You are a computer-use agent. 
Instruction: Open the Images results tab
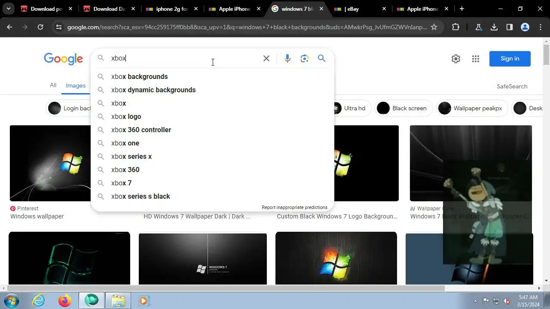coord(76,85)
